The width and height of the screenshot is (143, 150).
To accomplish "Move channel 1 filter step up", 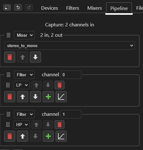I will (23, 136).
